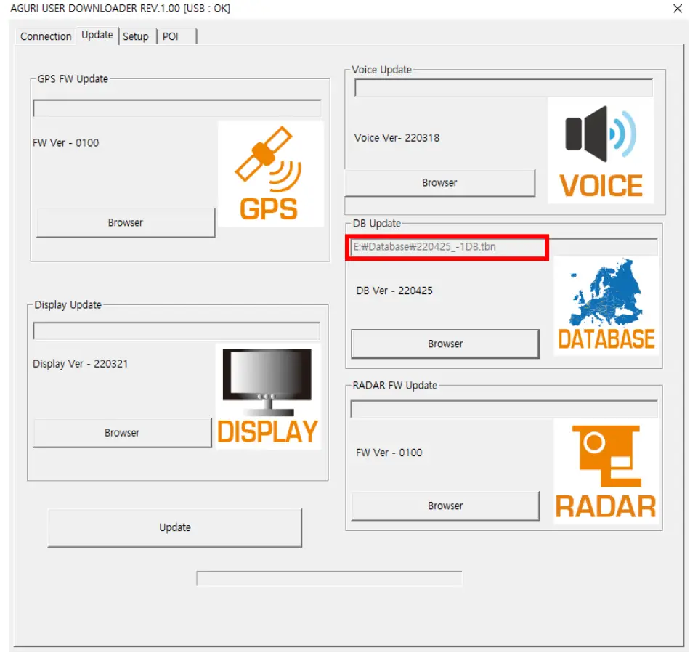Click the overall update progress bar
The image size is (690, 653).
329,578
